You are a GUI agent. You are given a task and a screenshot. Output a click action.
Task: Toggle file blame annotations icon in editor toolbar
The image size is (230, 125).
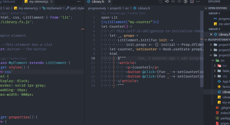click(186, 2)
